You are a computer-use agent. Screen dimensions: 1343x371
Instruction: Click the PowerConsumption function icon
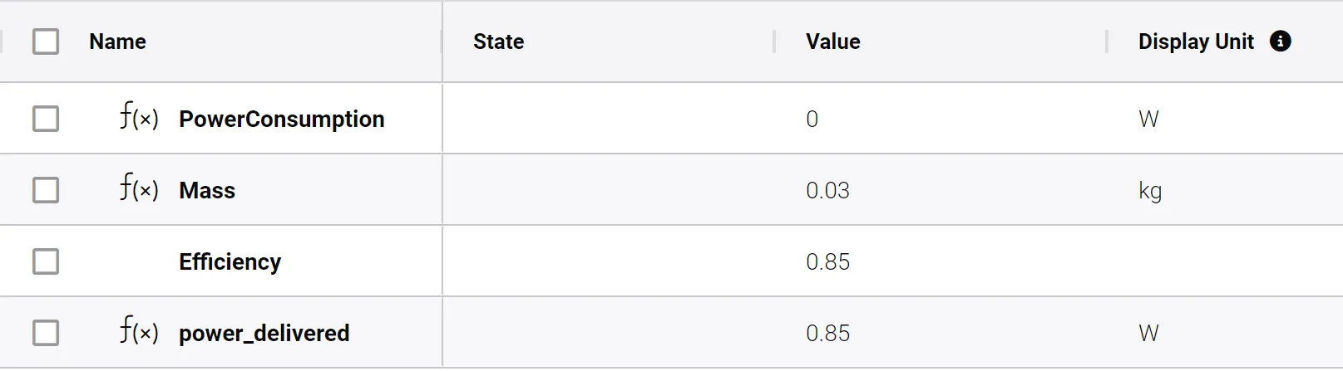[x=138, y=118]
